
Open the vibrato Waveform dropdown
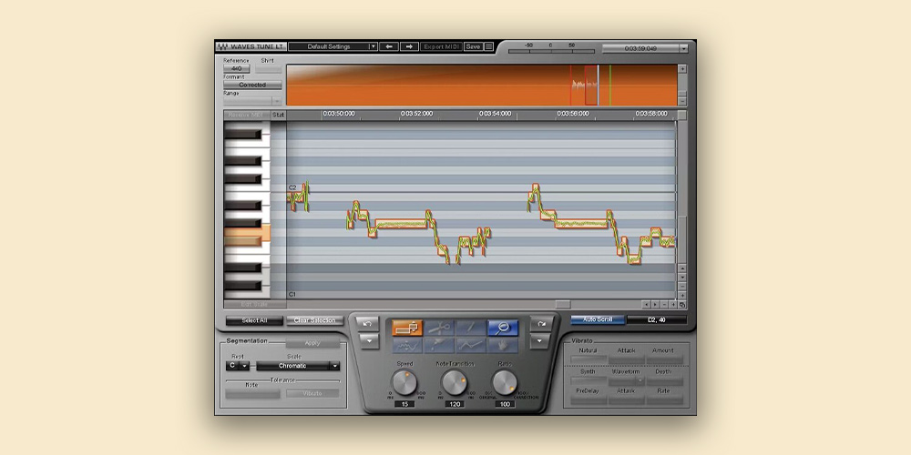coord(627,380)
